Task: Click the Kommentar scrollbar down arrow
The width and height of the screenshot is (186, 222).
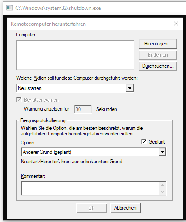Action: (162, 192)
